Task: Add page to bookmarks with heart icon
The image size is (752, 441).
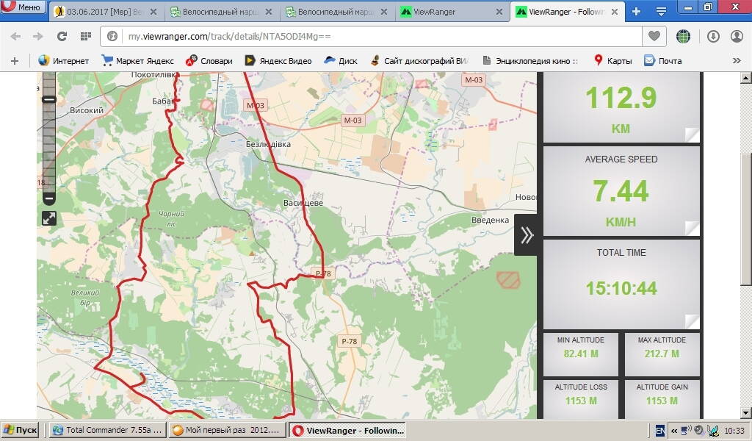Action: click(653, 36)
